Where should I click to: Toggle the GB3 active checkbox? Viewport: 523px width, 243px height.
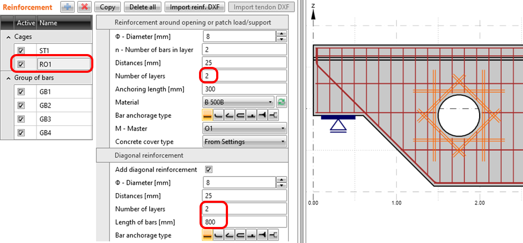coord(21,119)
